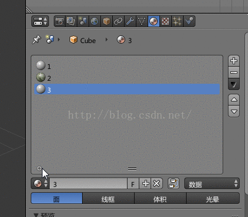Move material slot up
Viewport: 248px width, 217px height.
pos(234,100)
